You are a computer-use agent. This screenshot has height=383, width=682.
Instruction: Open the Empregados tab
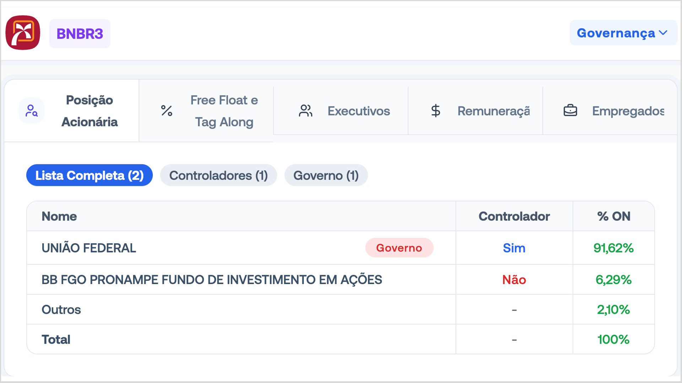610,111
